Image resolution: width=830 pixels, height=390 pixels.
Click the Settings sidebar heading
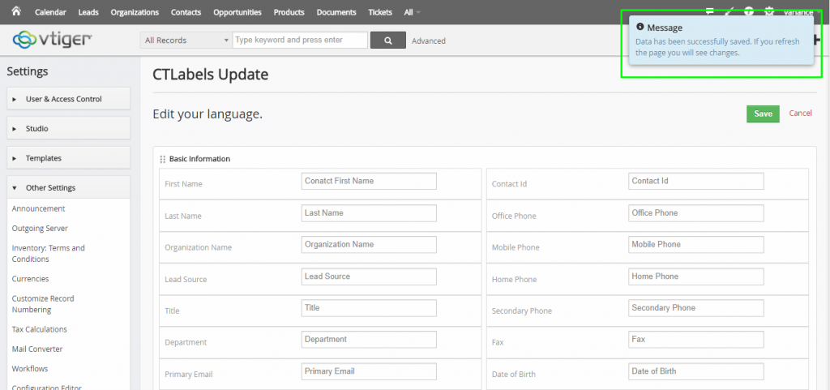[x=28, y=71]
